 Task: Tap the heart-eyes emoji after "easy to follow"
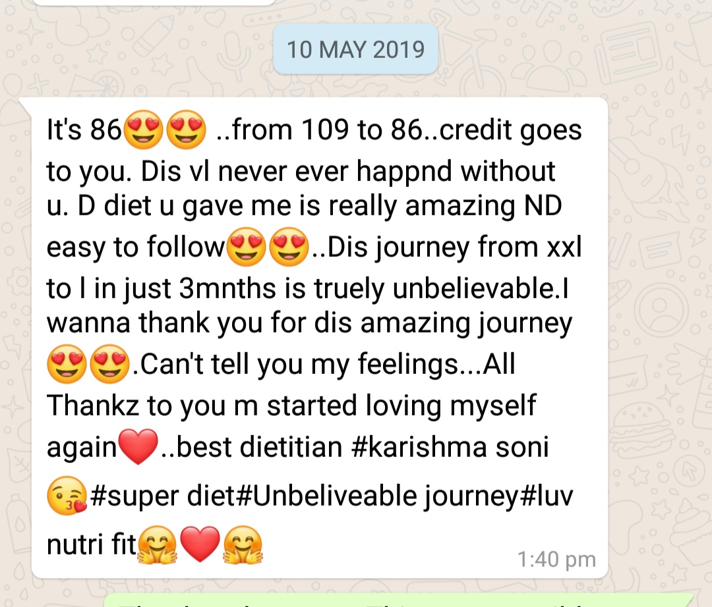tap(246, 247)
